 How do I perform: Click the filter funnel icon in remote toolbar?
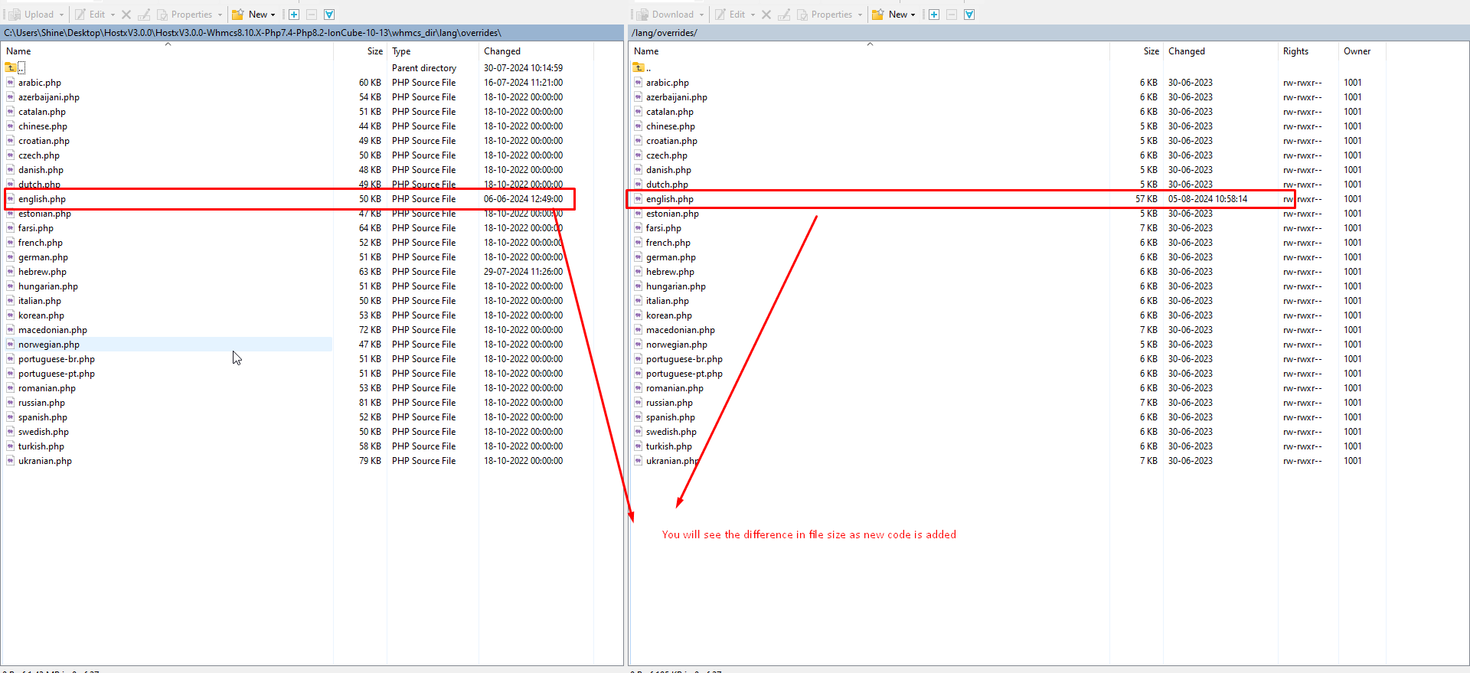pyautogui.click(x=969, y=15)
